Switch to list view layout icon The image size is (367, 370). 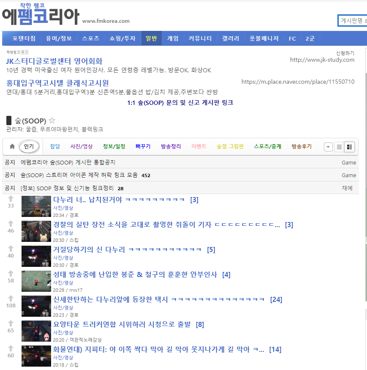(x=339, y=147)
